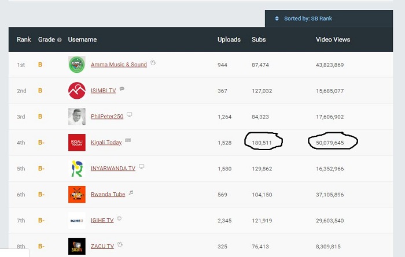405x257 pixels.
Task: Click the 7th rank cell
Action: [21, 221]
